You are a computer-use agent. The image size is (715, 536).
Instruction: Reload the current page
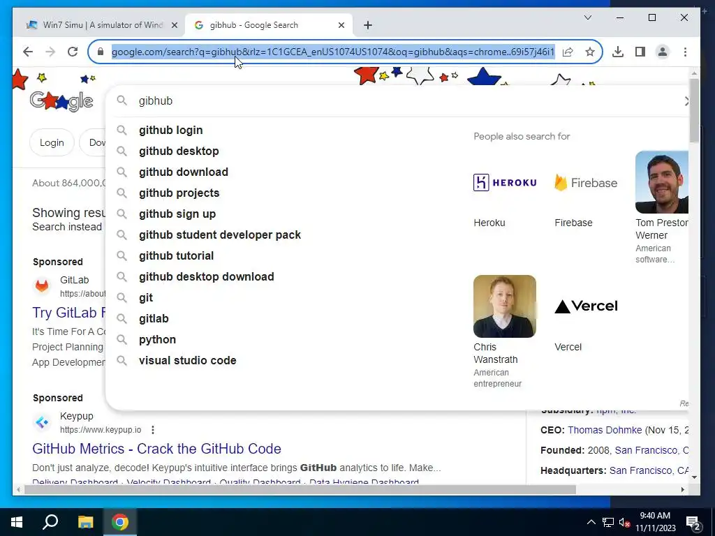coord(73,52)
